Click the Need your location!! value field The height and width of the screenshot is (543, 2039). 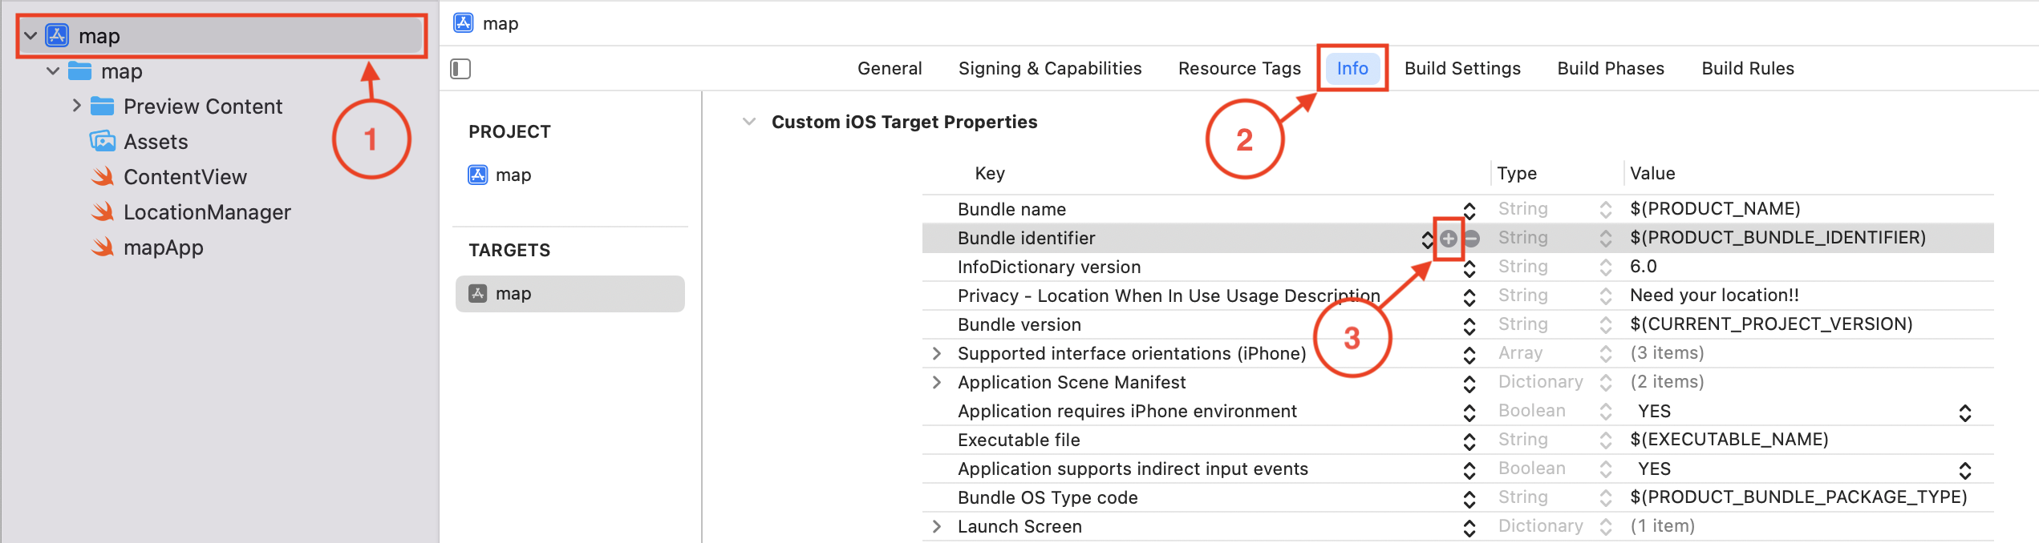1714,296
